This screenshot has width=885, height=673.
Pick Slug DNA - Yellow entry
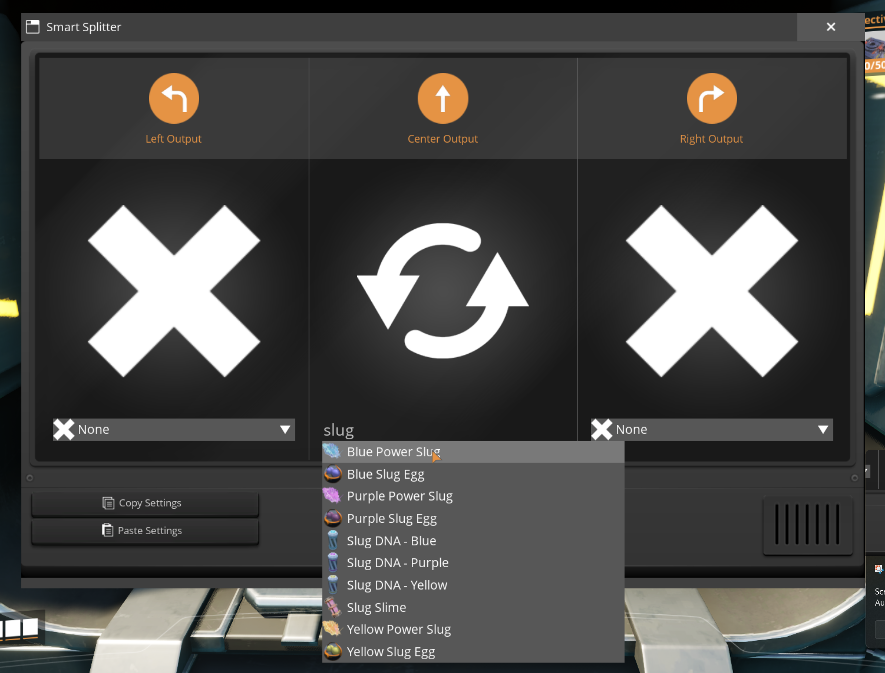397,585
